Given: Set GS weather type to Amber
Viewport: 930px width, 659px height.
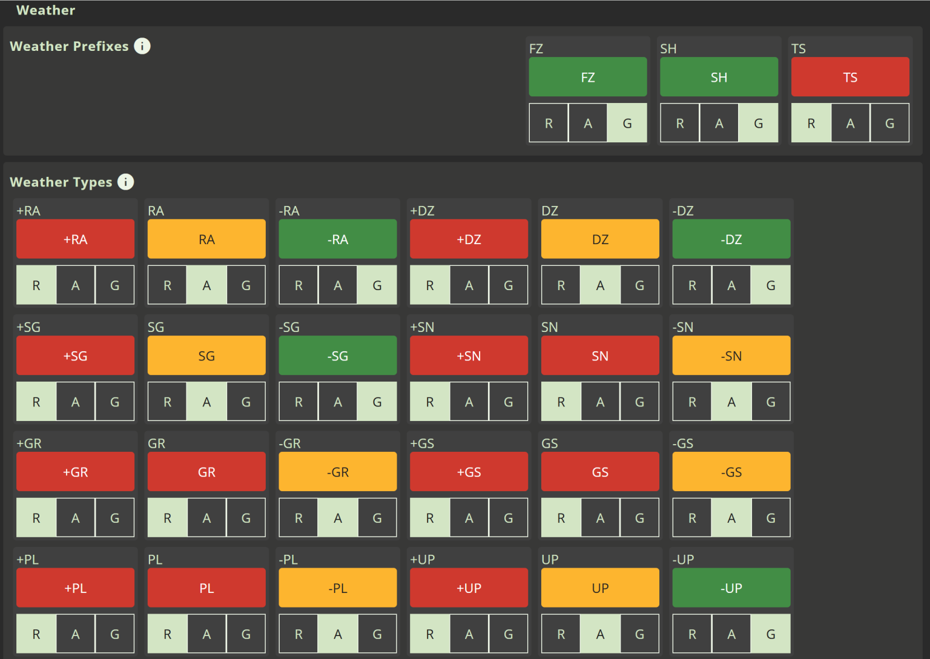Looking at the screenshot, I should point(600,517).
